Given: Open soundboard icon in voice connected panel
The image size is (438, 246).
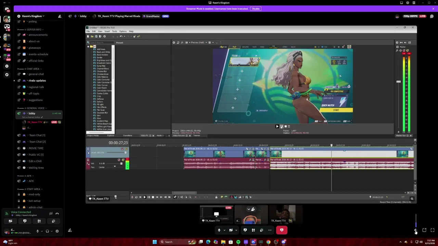Looking at the screenshot, I should pyautogui.click(x=53, y=221).
